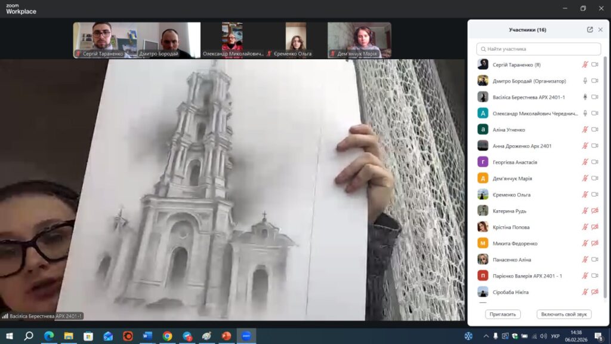This screenshot has height=344, width=611.
Task: Open Microsoft Word from taskbar
Action: (x=147, y=336)
